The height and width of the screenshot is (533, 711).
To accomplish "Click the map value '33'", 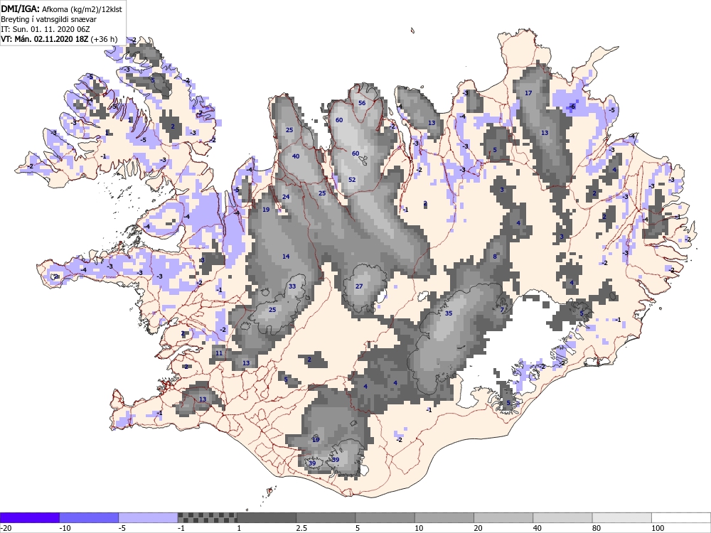I will [x=292, y=286].
